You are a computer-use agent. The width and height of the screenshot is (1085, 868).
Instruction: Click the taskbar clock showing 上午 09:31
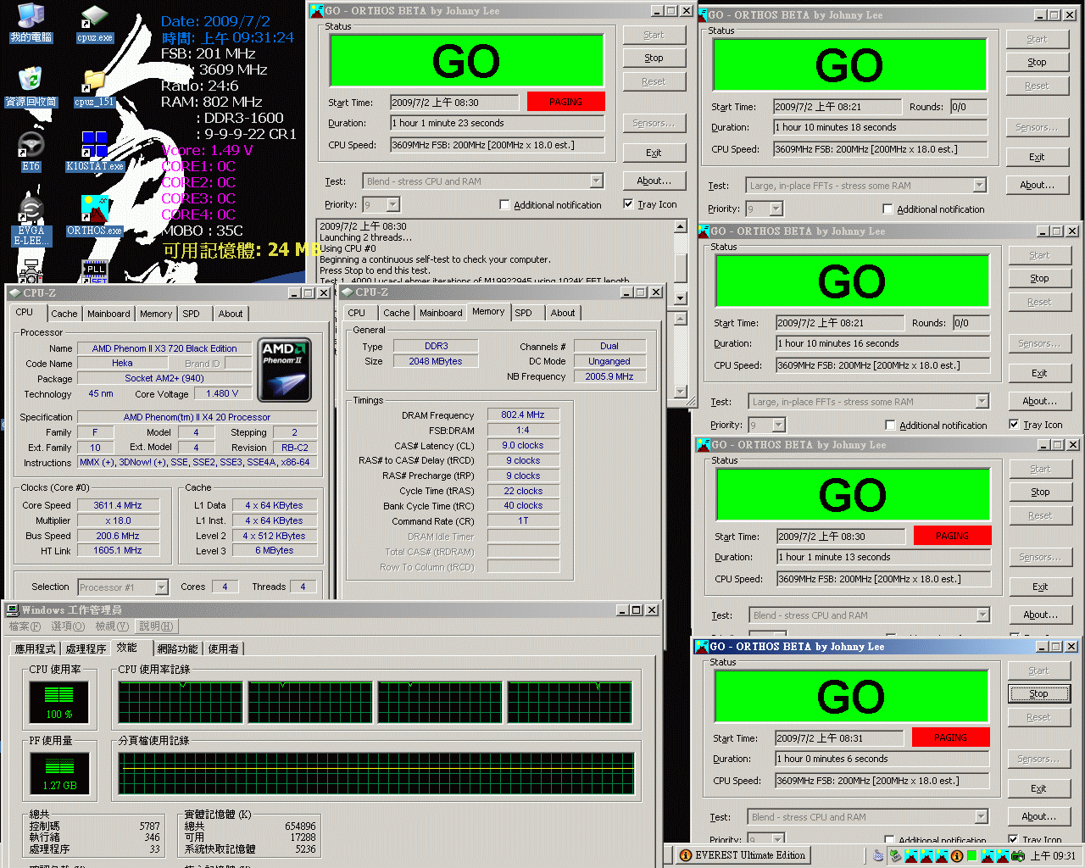coord(1053,856)
